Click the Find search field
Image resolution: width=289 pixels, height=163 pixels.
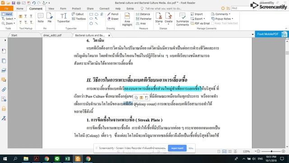click(x=240, y=8)
